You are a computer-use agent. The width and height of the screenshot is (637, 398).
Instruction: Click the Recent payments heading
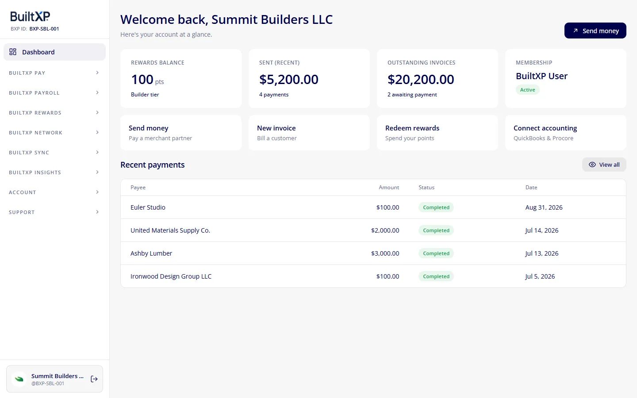[153, 165]
